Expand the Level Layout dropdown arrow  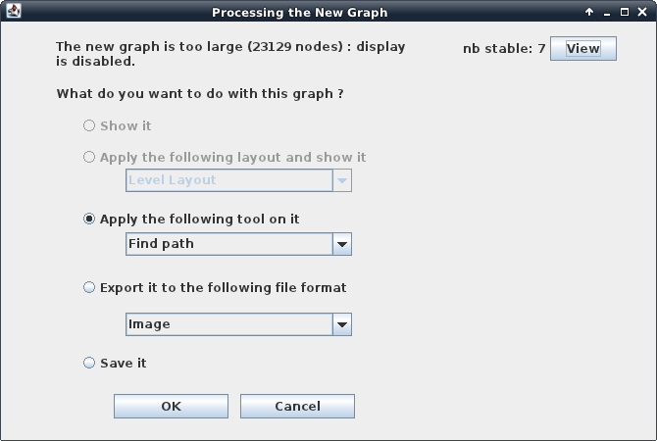[x=342, y=180]
